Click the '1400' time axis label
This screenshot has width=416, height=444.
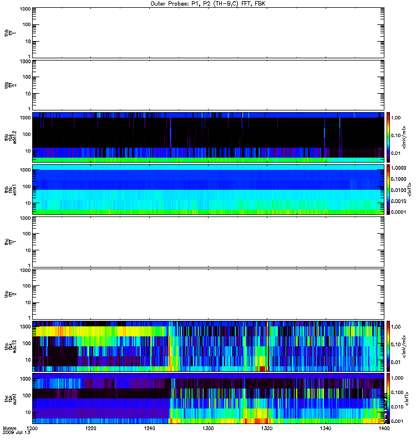click(384, 428)
